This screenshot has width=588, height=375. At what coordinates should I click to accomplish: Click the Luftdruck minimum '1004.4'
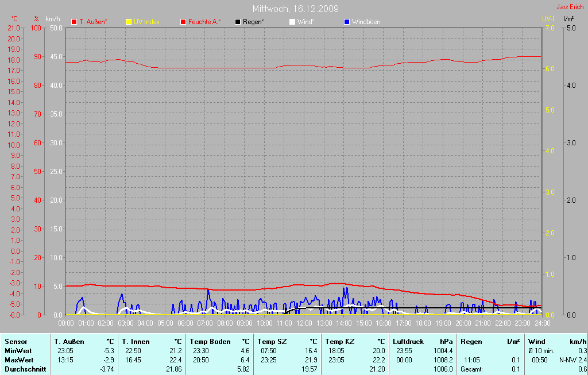[x=443, y=351]
